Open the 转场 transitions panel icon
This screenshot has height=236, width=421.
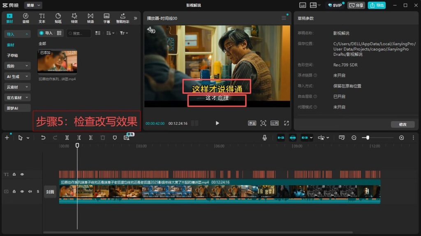[90, 18]
